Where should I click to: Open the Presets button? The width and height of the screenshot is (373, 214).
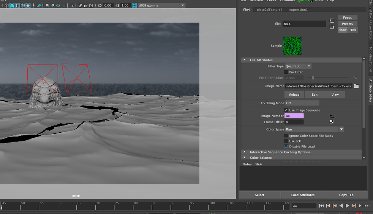point(347,24)
